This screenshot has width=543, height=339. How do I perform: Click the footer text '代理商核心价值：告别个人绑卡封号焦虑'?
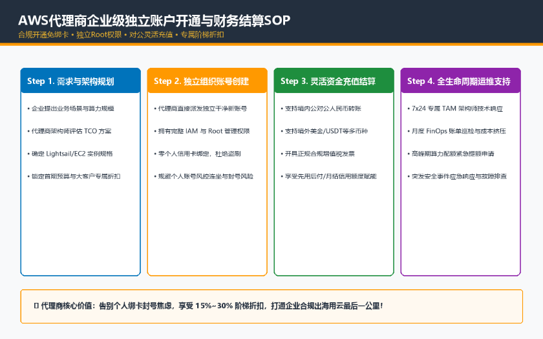[107, 306]
